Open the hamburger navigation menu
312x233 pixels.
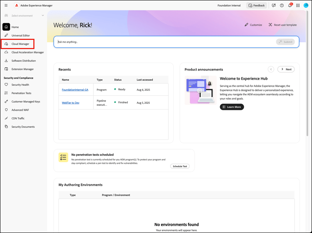tap(6, 5)
